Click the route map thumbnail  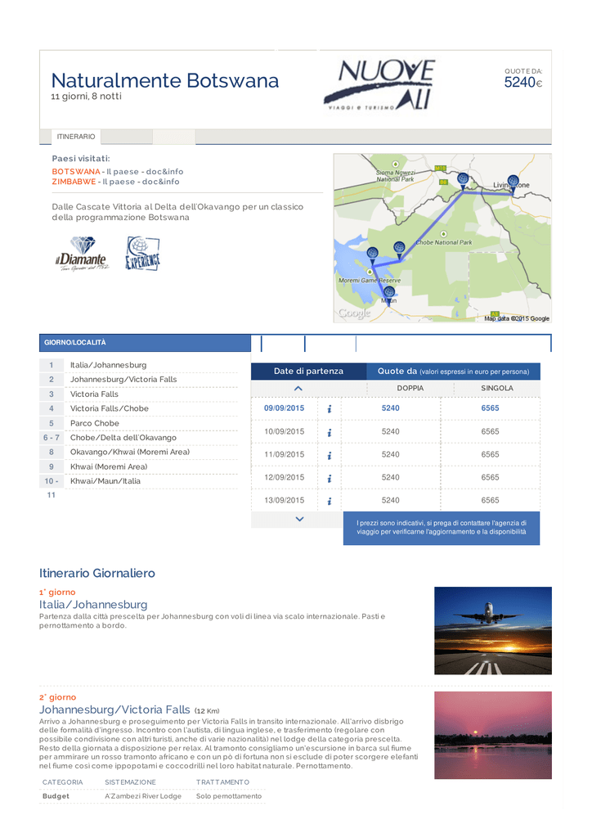(442, 238)
